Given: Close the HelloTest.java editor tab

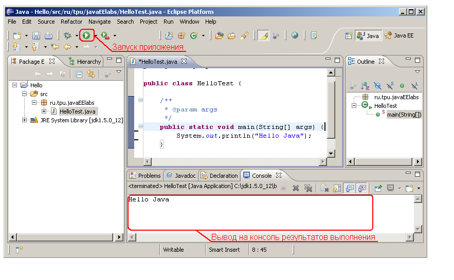Looking at the screenshot, I should pos(184,61).
